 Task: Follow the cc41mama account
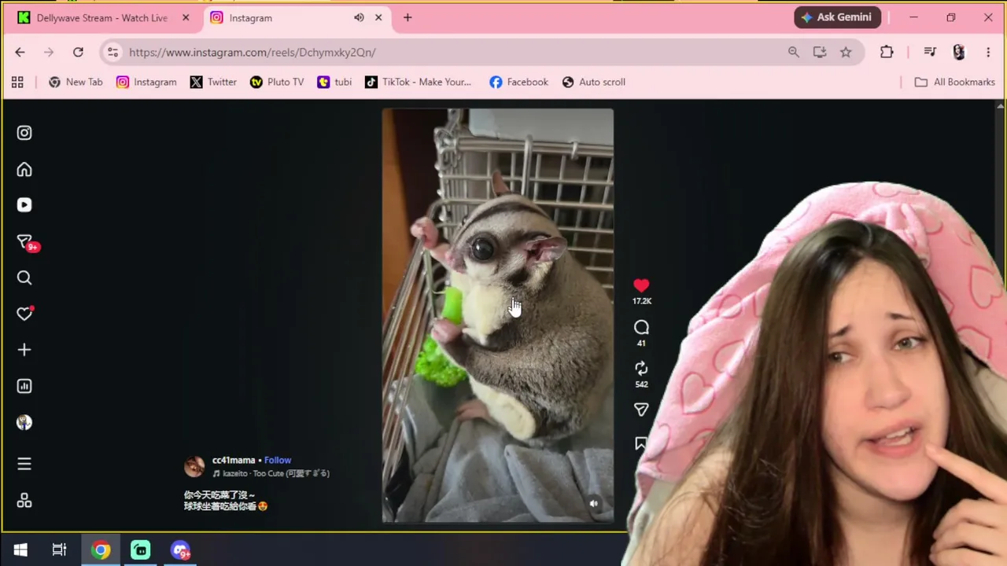coord(278,460)
